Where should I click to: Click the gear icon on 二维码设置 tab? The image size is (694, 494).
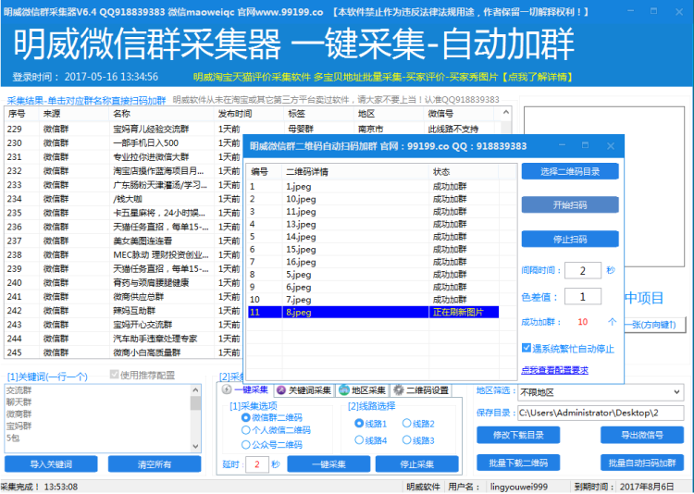398,390
